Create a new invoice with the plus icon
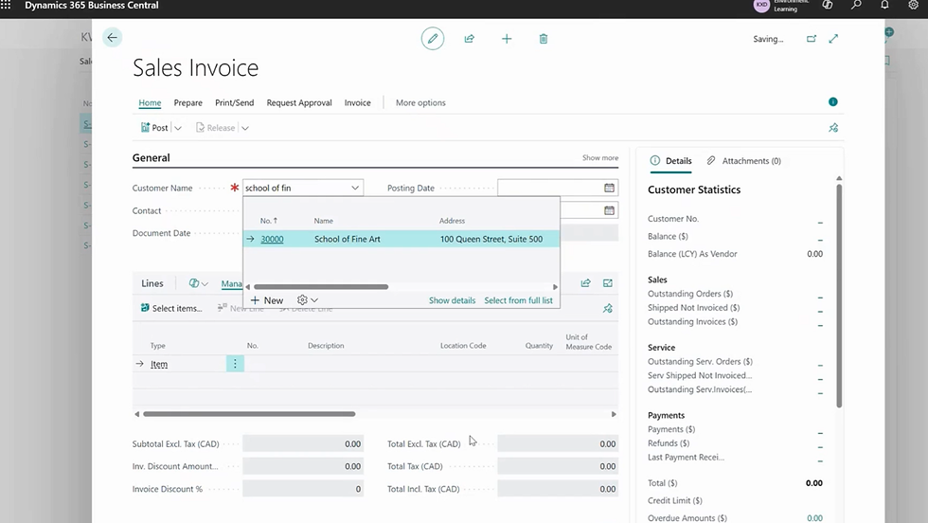This screenshot has width=928, height=523. point(507,39)
